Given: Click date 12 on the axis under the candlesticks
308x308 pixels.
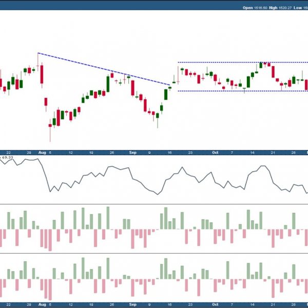Looking at the screenshot, I should tap(71, 152).
